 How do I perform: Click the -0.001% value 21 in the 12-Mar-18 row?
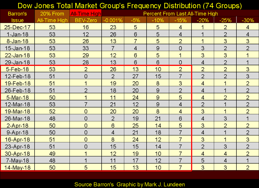(113, 104)
